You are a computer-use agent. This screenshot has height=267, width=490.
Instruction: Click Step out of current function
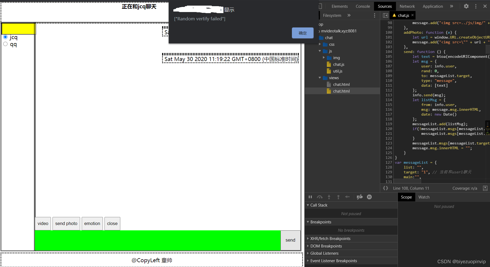338,197
